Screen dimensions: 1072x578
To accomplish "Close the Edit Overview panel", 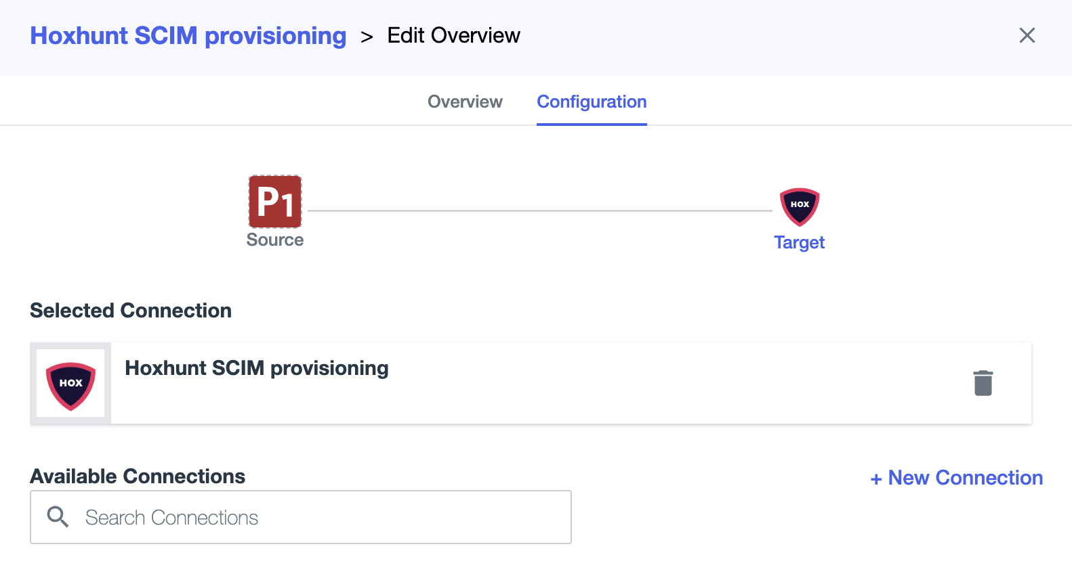I will [x=1027, y=35].
